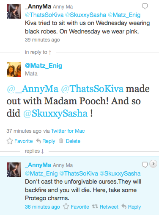Open the Twitter for Mac link
The height and width of the screenshot is (215, 159).
tap(68, 131)
